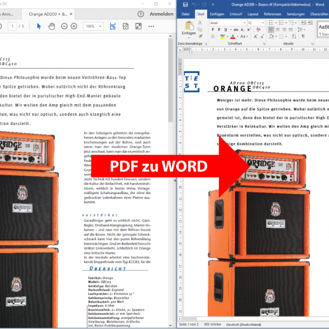
Task: Click the bullet list icon
Action: coord(271,22)
